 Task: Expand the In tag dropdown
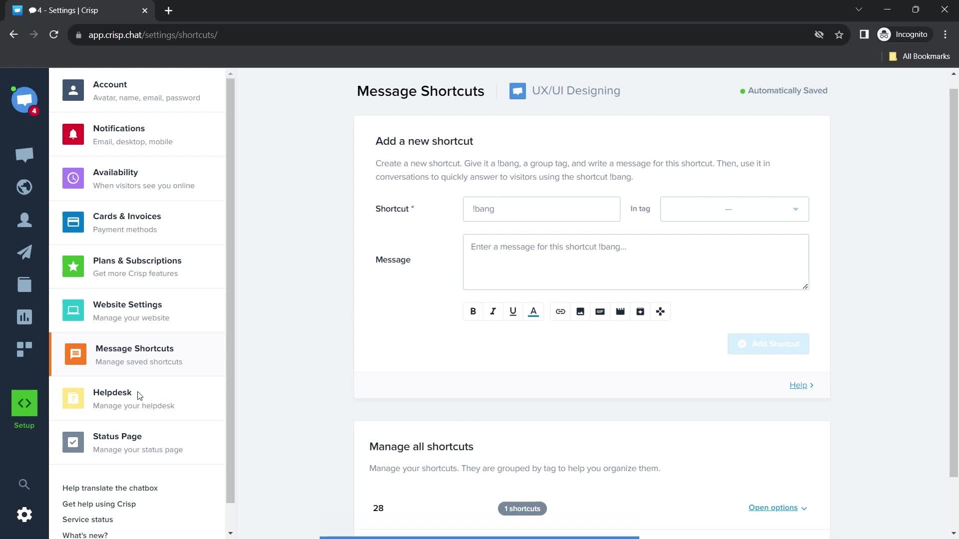tap(734, 209)
